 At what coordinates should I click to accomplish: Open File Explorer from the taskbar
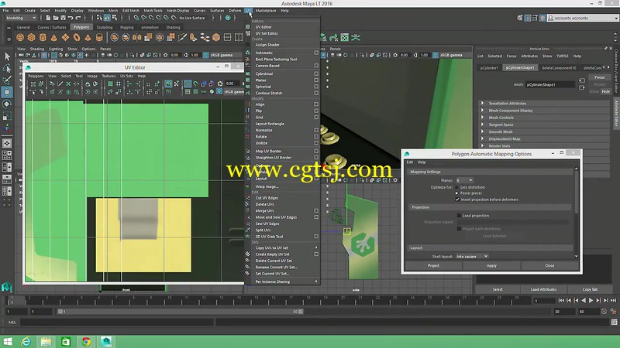click(x=46, y=342)
